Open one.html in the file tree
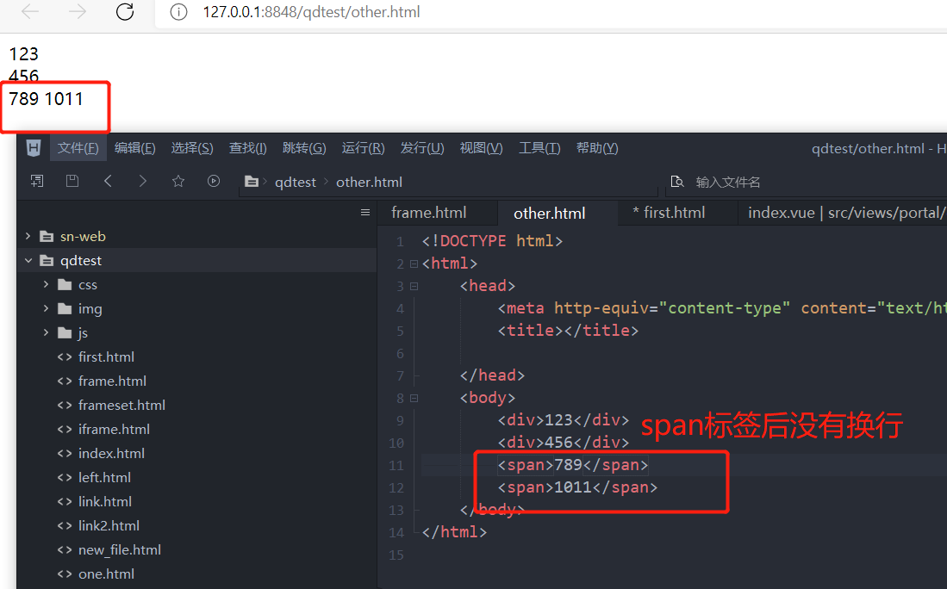 [x=106, y=574]
